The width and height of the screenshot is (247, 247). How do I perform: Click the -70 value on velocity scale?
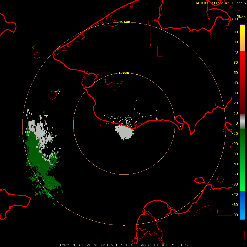(235, 194)
